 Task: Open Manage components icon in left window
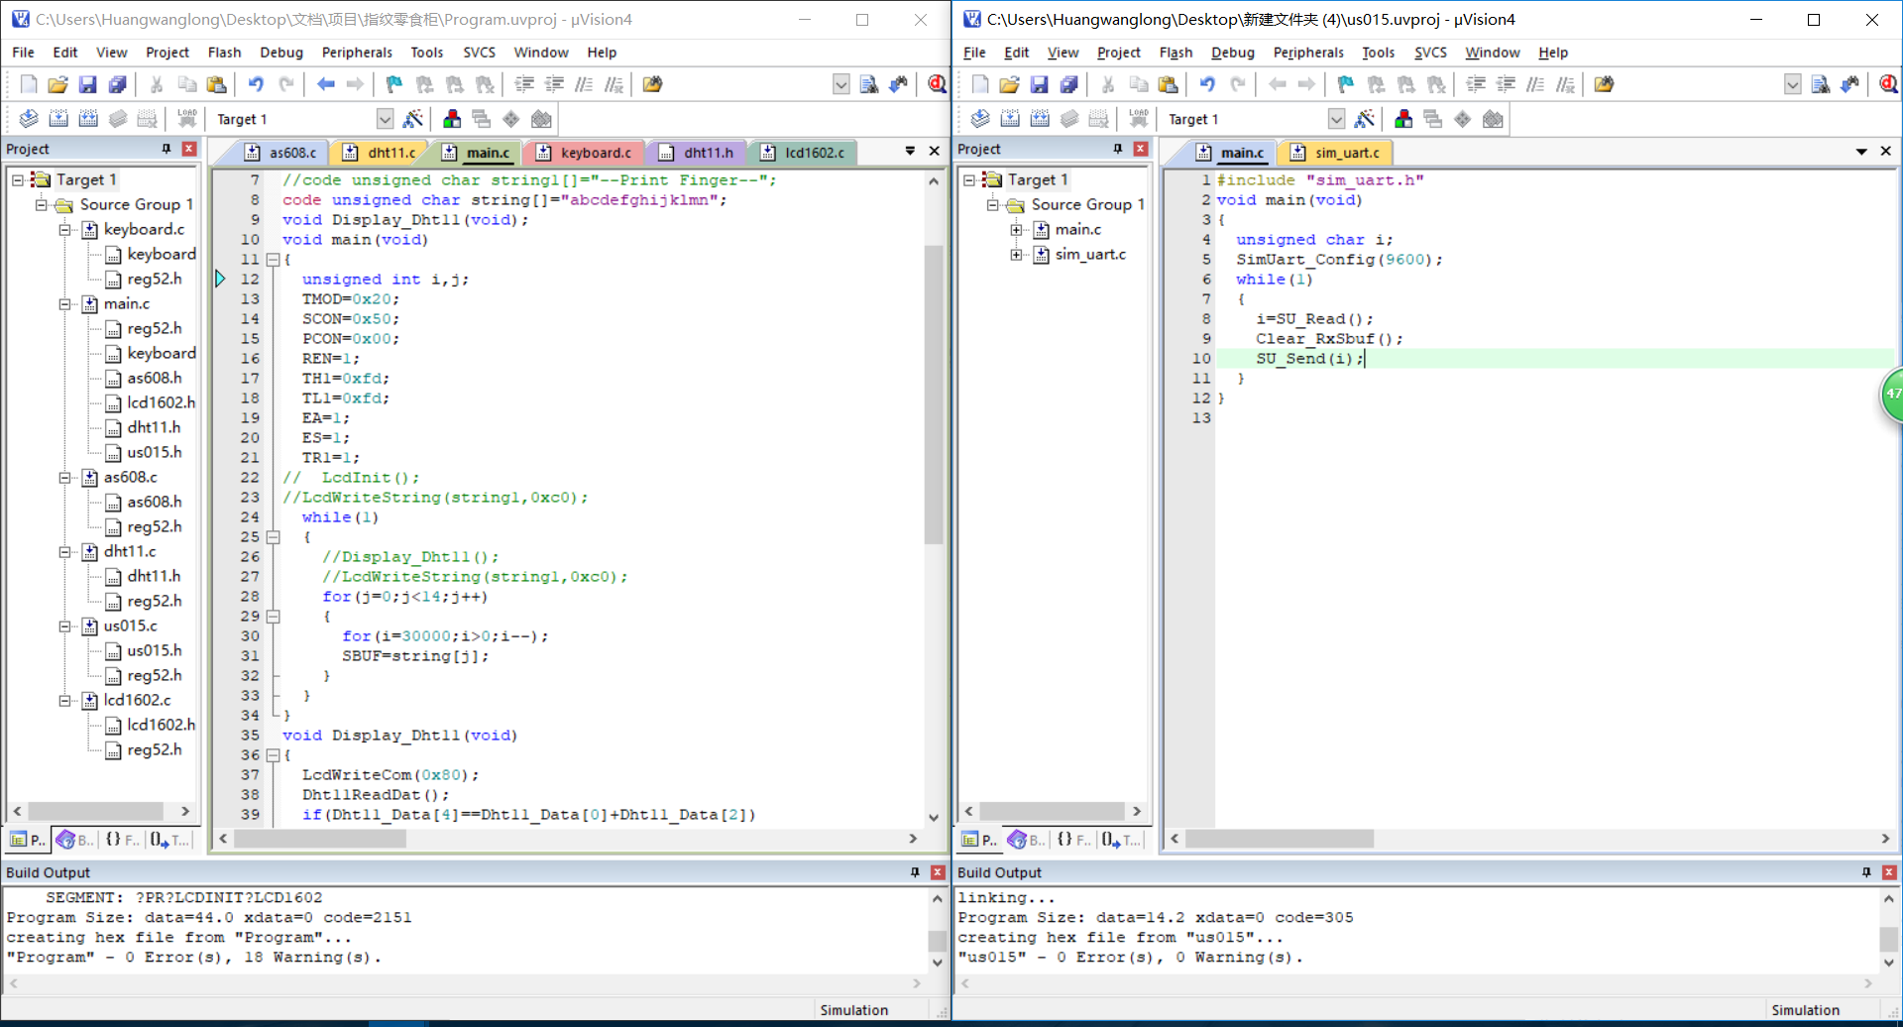pos(452,119)
